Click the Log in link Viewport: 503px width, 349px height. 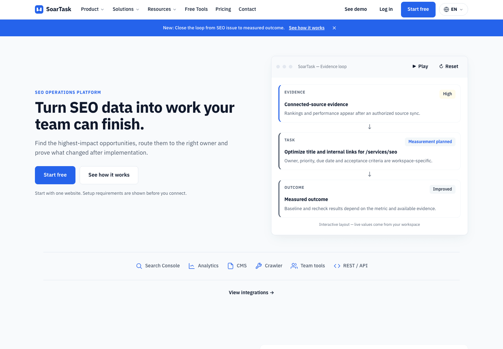pyautogui.click(x=386, y=9)
